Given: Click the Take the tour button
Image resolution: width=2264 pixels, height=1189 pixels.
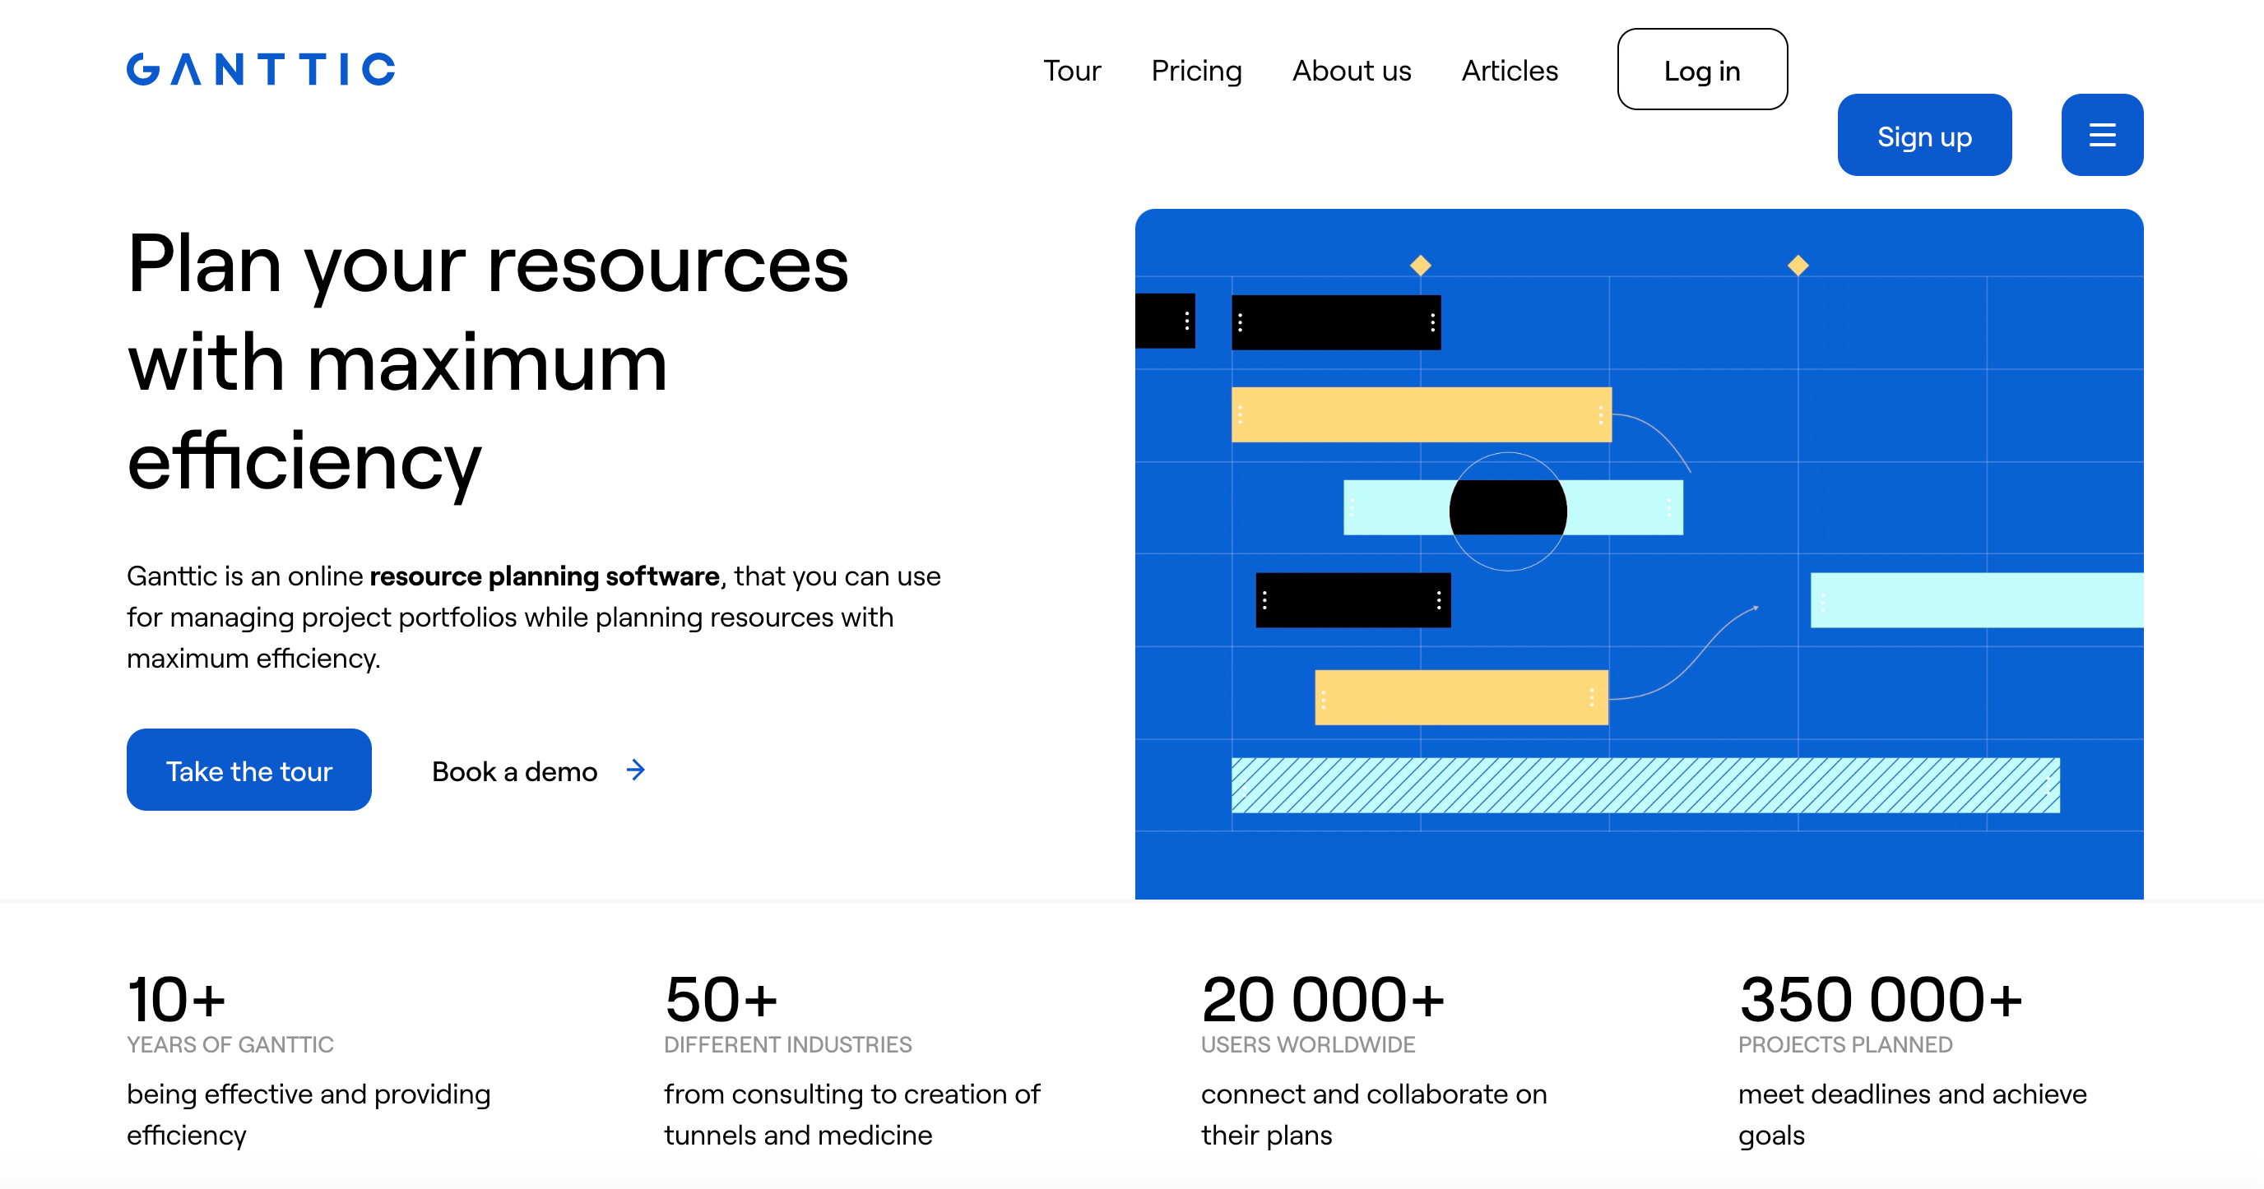Looking at the screenshot, I should point(247,771).
